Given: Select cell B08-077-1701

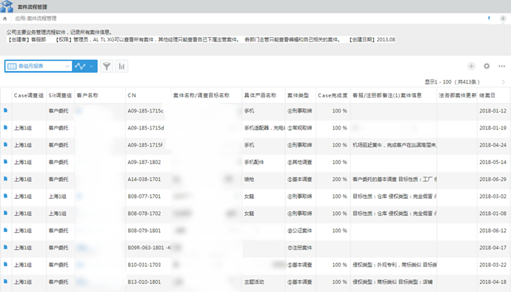Looking at the screenshot, I should (144, 197).
